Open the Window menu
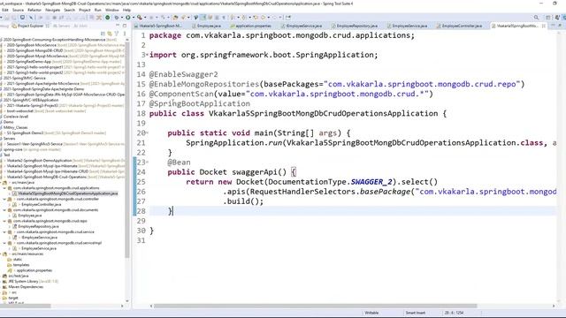The height and width of the screenshot is (318, 566). pyautogui.click(x=112, y=10)
